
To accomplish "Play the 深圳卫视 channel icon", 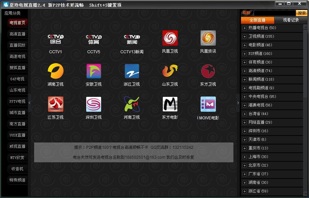I will pyautogui.click(x=93, y=104).
